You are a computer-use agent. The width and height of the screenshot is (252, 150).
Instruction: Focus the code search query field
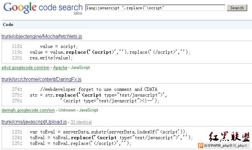coord(155,8)
